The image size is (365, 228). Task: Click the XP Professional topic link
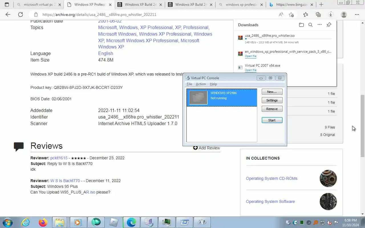[x=156, y=27]
